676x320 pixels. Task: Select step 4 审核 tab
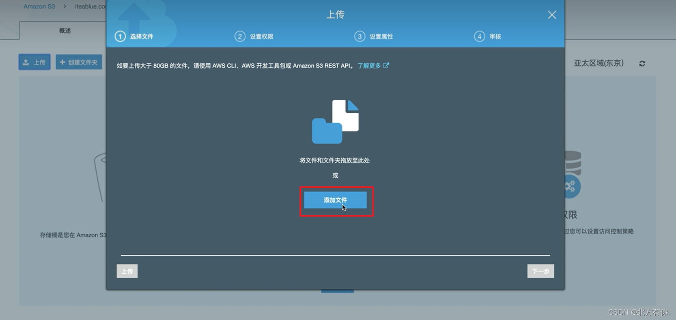(x=488, y=37)
